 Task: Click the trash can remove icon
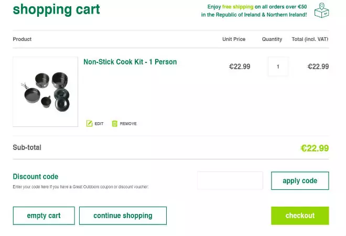click(x=115, y=124)
